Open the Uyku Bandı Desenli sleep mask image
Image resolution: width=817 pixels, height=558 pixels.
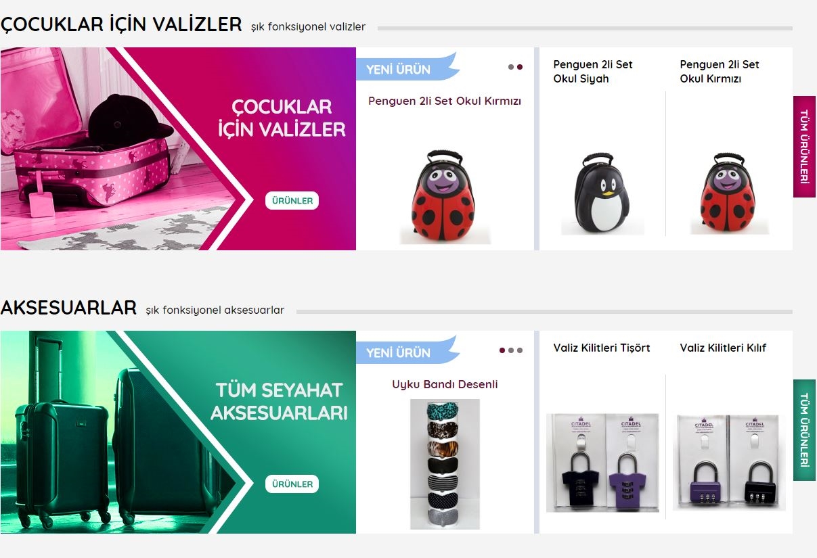(x=445, y=464)
